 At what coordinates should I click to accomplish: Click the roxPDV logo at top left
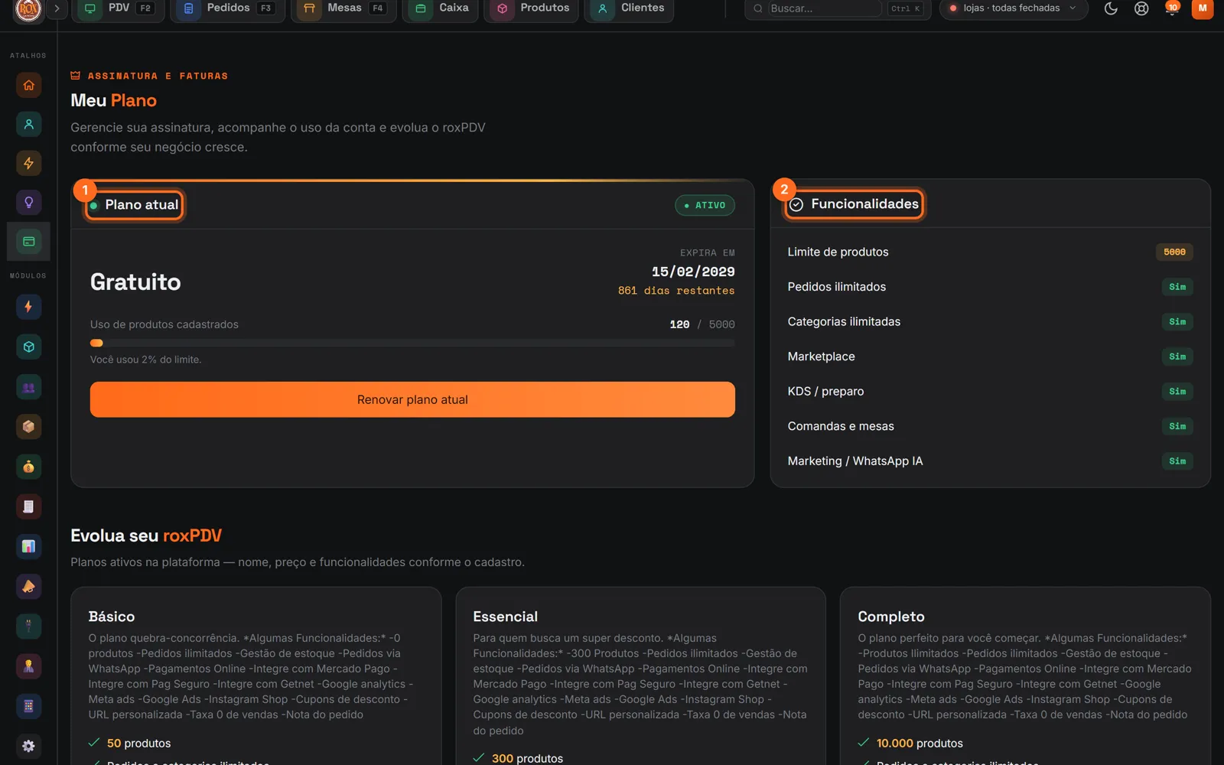coord(28,9)
